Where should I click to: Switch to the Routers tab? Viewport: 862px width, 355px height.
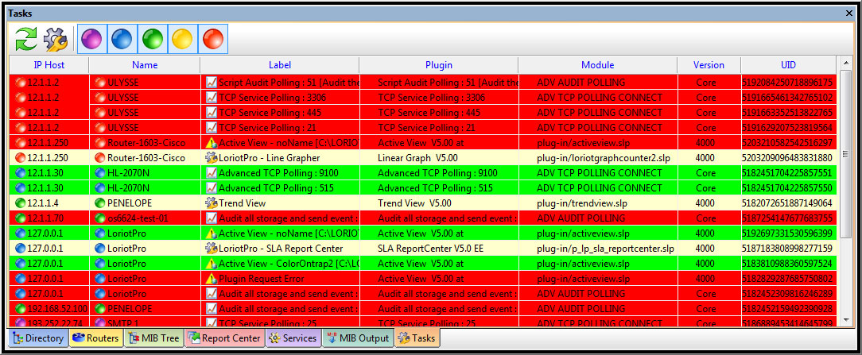click(x=97, y=338)
